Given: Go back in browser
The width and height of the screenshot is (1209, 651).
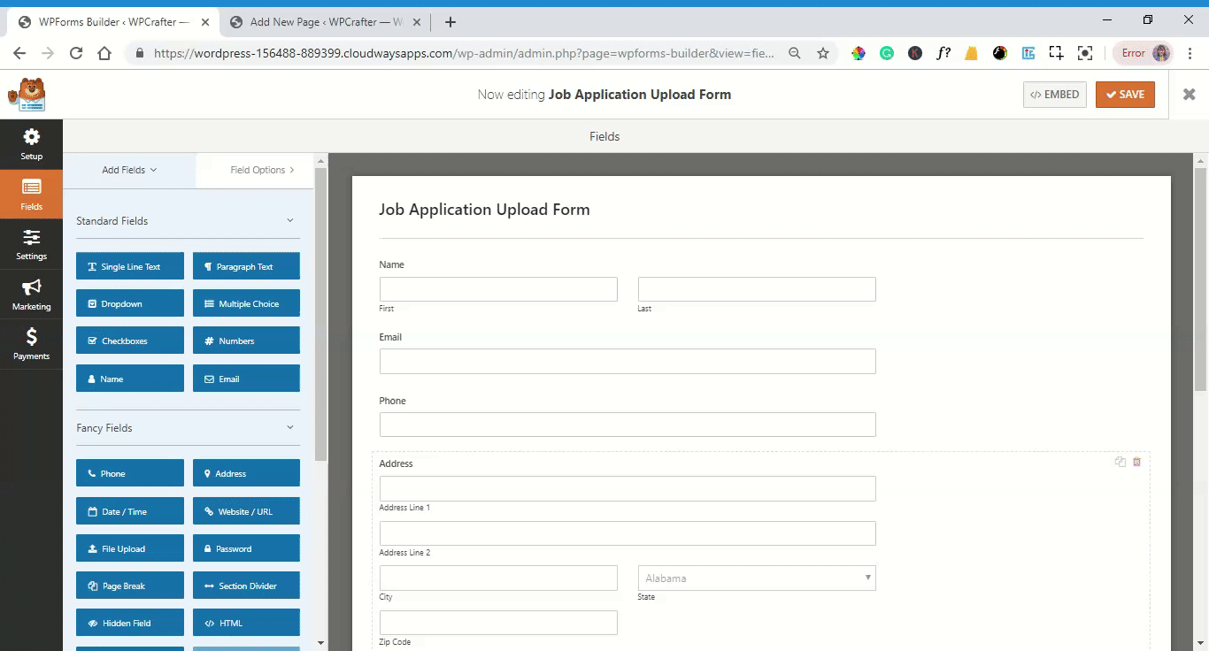Looking at the screenshot, I should click(x=19, y=53).
